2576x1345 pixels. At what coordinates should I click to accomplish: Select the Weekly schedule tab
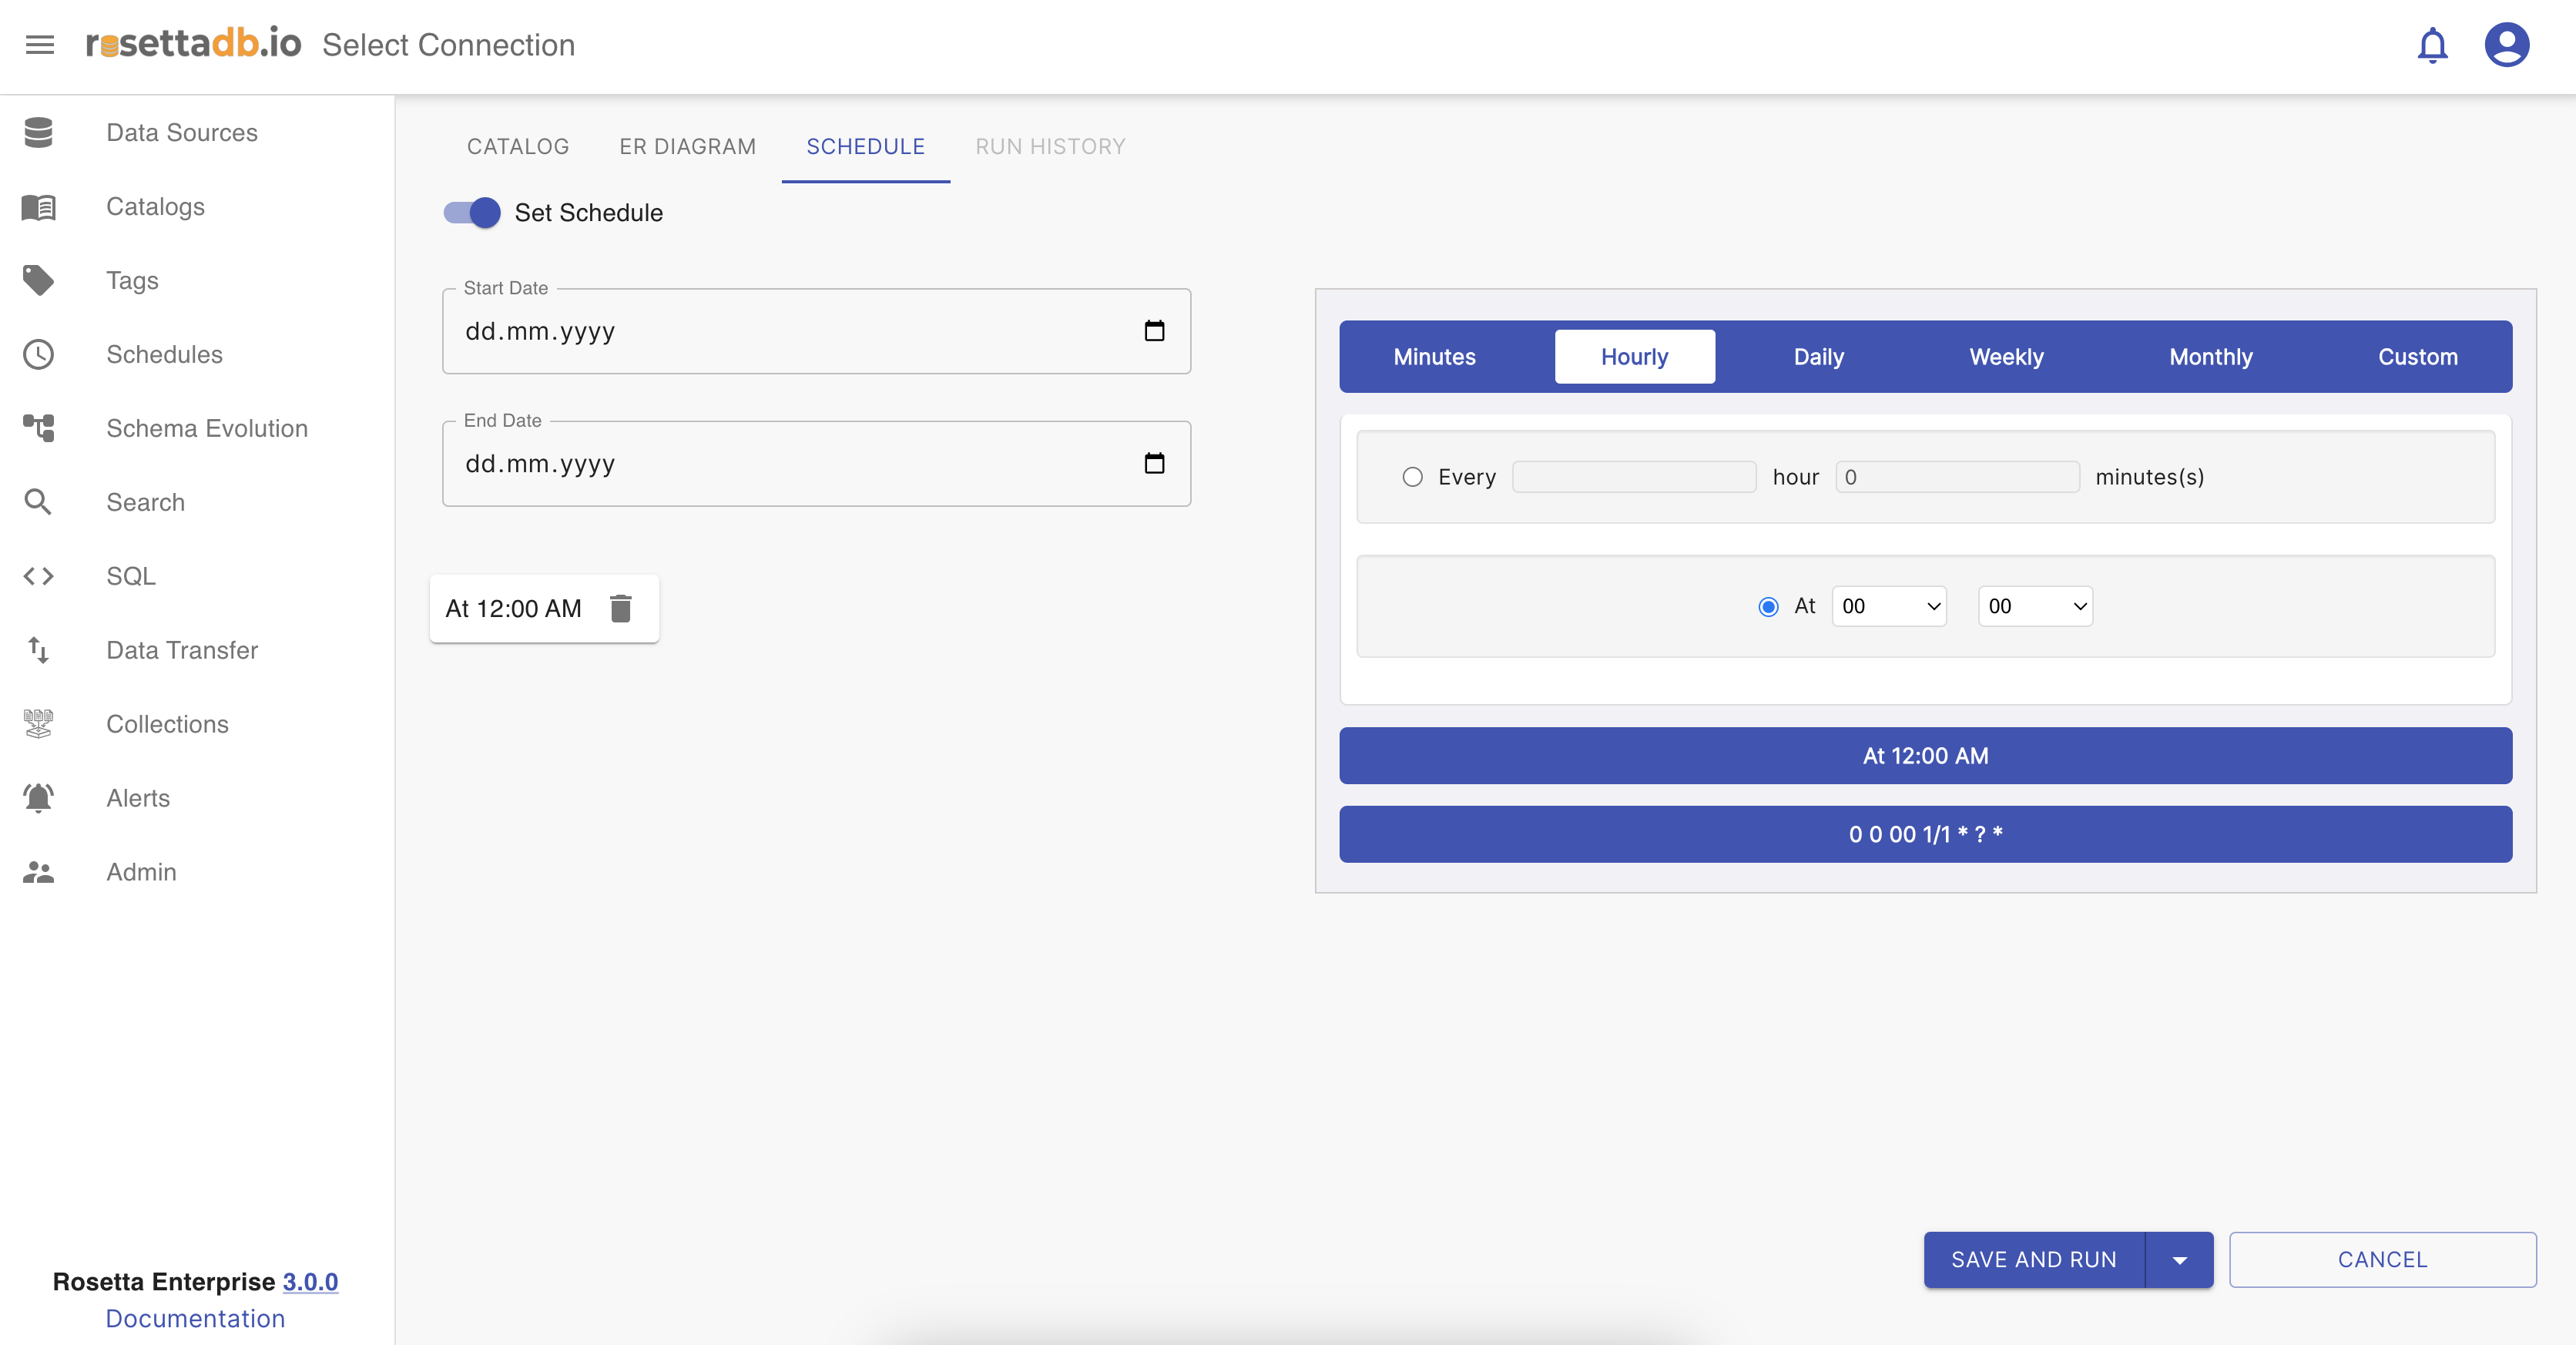(2006, 357)
